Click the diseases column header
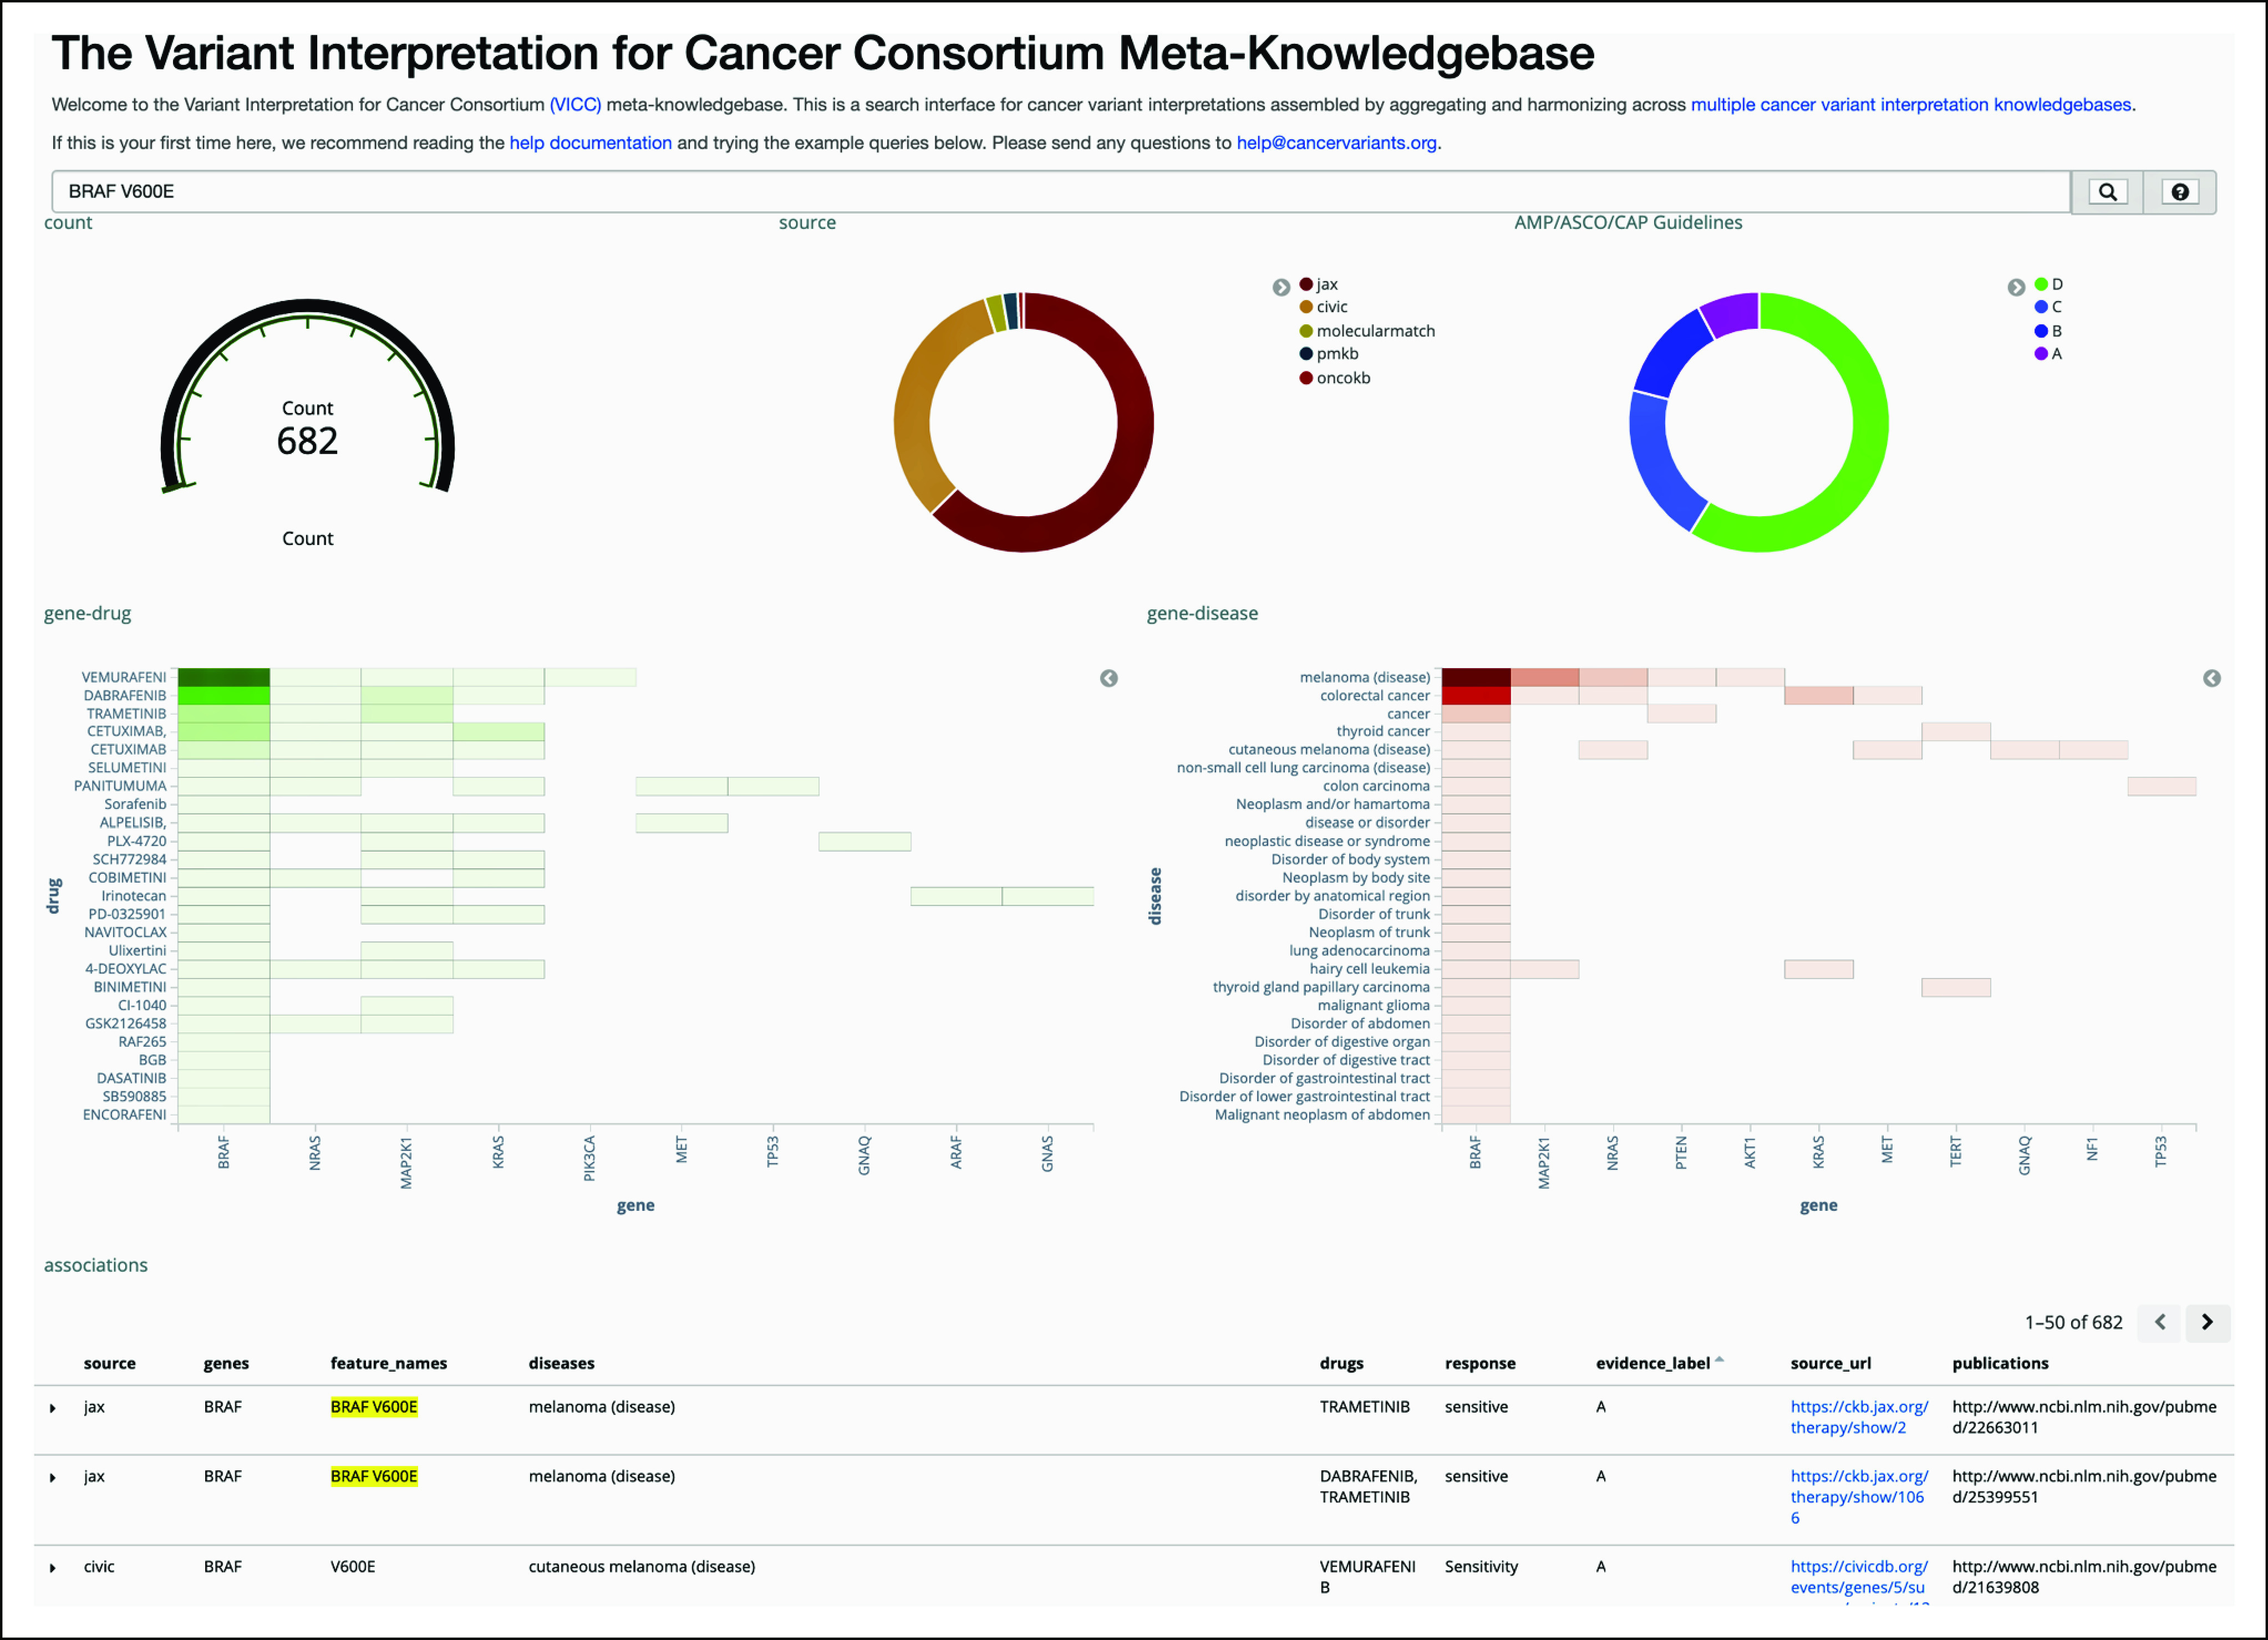 tap(562, 1364)
